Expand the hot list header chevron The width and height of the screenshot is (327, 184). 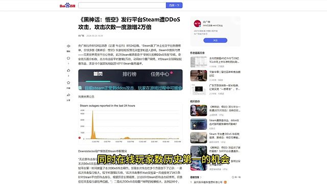tap(201, 177)
